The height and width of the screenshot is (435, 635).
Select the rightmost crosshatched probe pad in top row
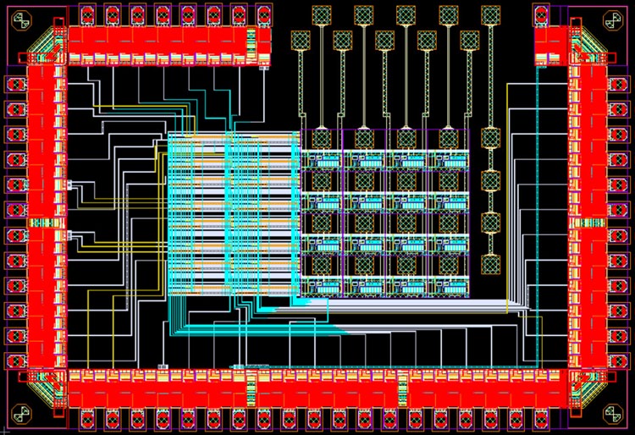pyautogui.click(x=489, y=14)
